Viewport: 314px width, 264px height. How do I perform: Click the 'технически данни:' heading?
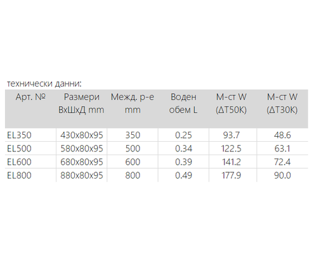click(x=44, y=84)
